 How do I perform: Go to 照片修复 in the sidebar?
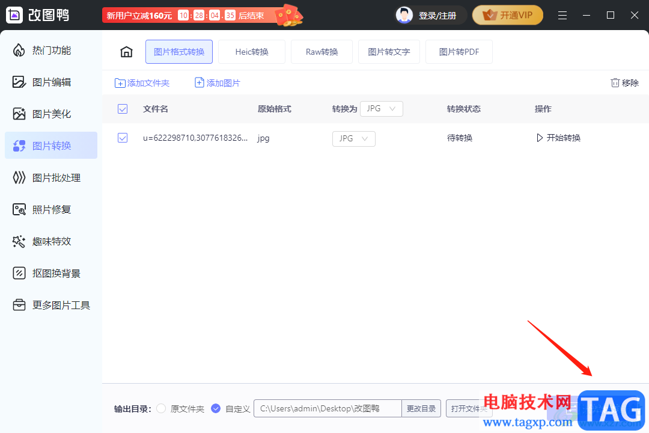pos(51,210)
